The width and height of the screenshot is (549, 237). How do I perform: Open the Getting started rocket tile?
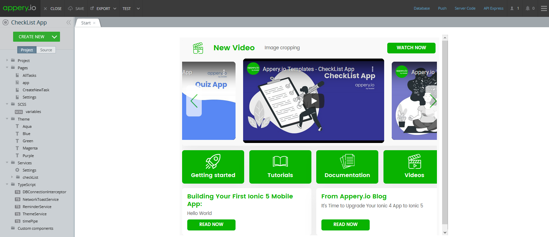coord(213,167)
